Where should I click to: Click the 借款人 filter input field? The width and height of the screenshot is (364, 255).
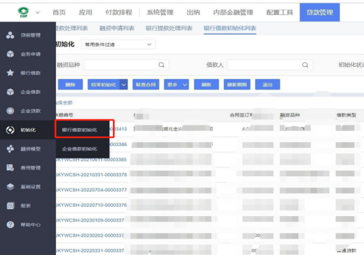[269, 65]
